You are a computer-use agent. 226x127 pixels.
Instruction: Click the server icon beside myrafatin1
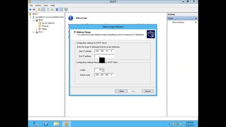(34, 17)
